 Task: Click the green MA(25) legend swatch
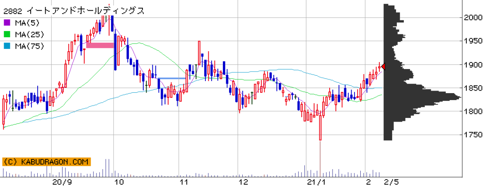pyautogui.click(x=7, y=34)
